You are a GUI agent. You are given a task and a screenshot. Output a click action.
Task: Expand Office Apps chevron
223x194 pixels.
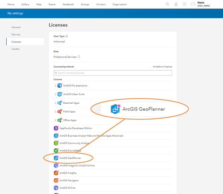click(55, 120)
